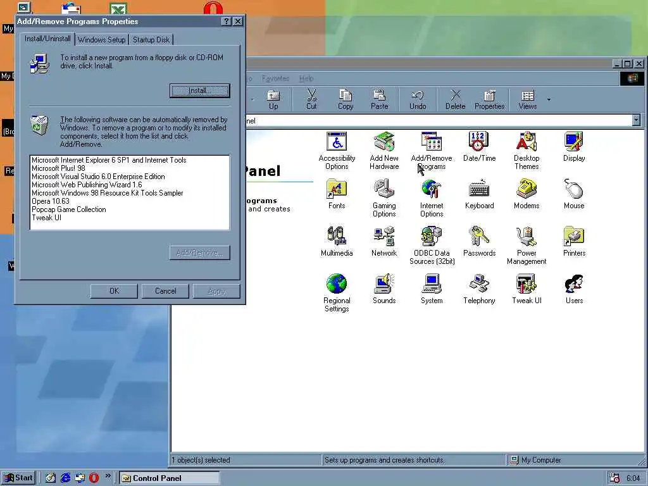Viewport: 648px width, 486px height.
Task: Click Control Panel taskbar button
Action: pos(170,478)
